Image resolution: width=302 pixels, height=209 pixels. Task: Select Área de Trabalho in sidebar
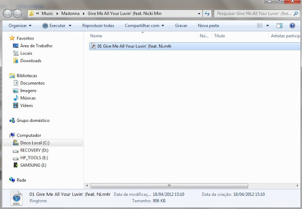point(36,46)
